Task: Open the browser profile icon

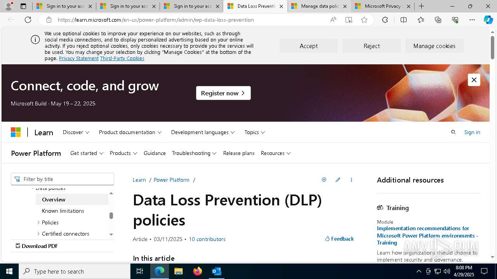Action: [9, 6]
